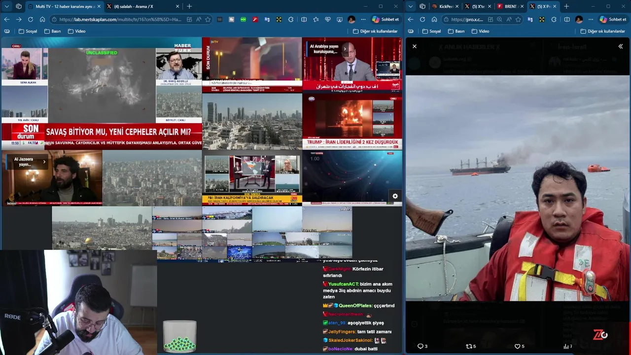Open extensions puzzle icon in right browser
The height and width of the screenshot is (355, 631).
554,19
